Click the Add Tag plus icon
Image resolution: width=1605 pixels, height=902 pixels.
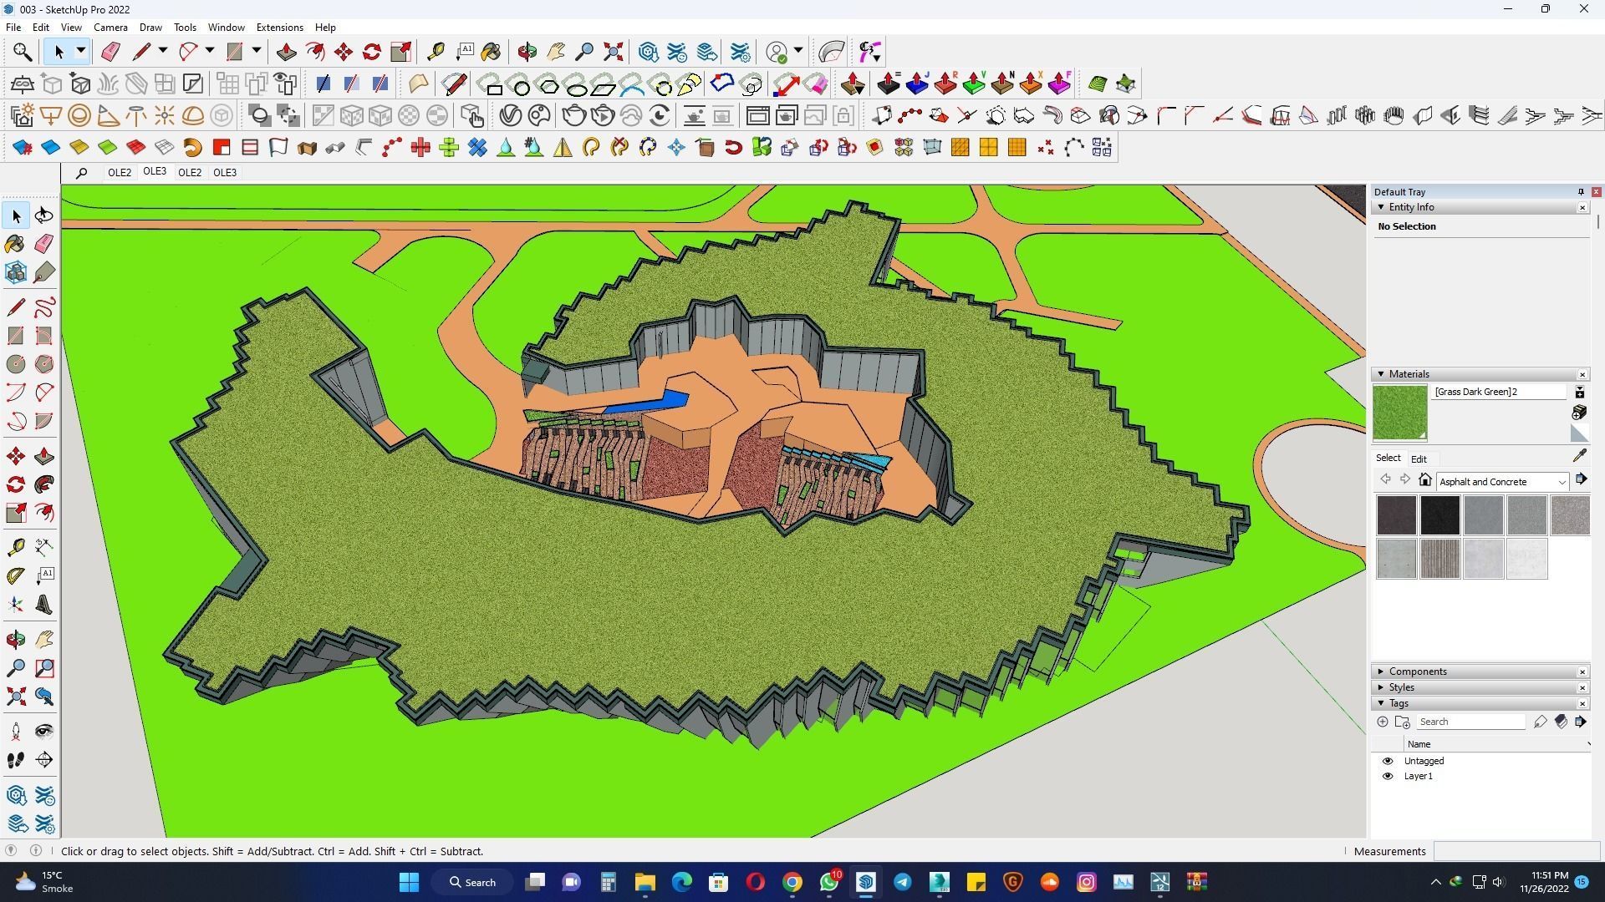(x=1383, y=722)
